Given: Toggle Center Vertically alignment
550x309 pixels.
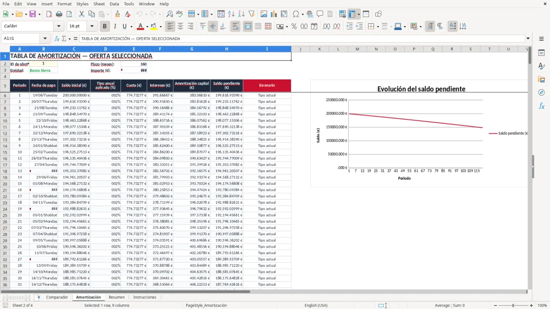Looking at the screenshot, I should (x=213, y=27).
